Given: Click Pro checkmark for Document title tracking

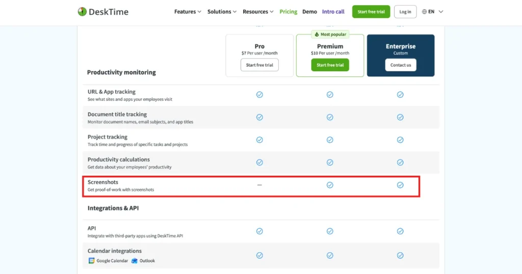Looking at the screenshot, I should tap(259, 117).
